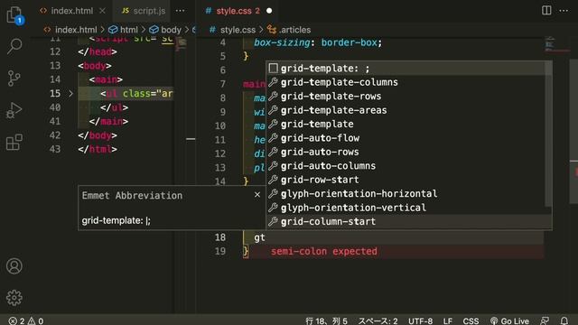The width and height of the screenshot is (578, 325).
Task: Close the index.html tab
Action: click(x=102, y=11)
